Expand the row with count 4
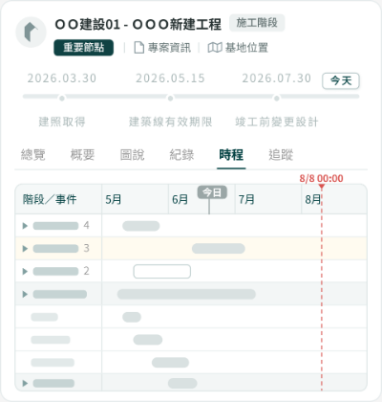 (25, 226)
